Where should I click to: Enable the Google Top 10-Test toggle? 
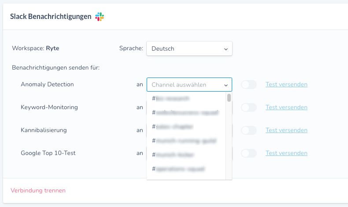(x=249, y=153)
